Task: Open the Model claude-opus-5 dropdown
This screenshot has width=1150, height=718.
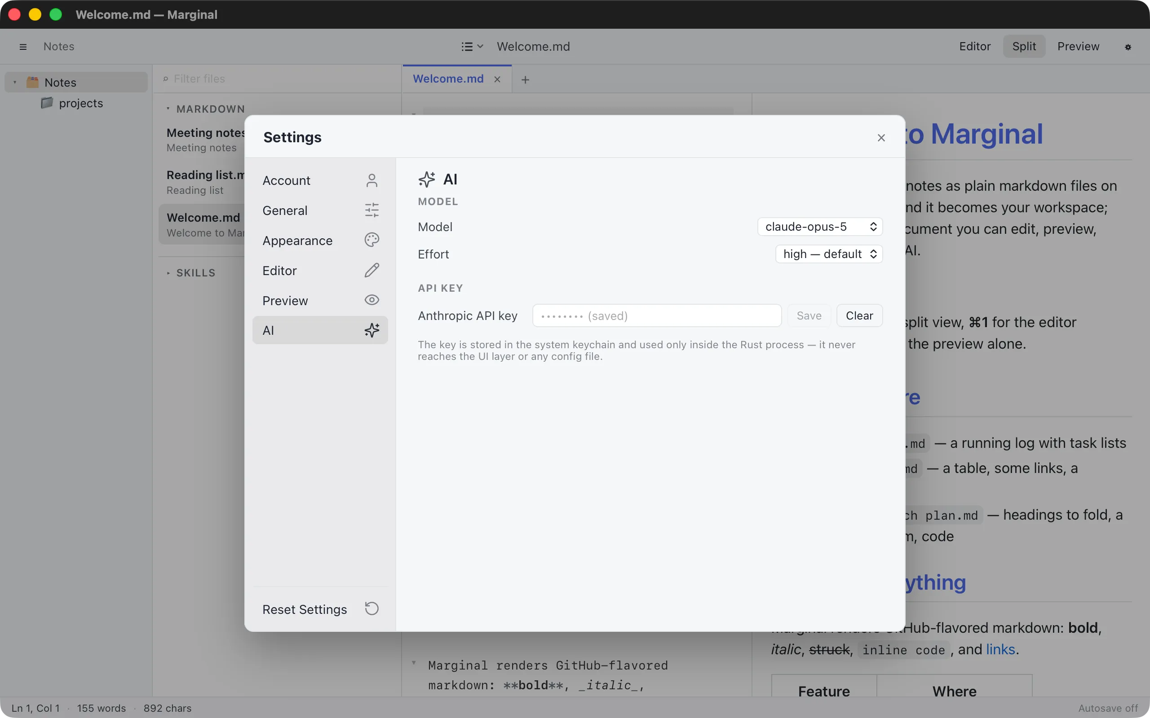Action: (820, 227)
